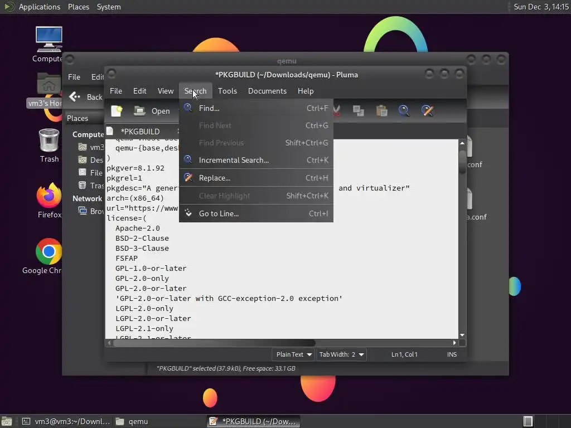Open the Edit menu in Pluma
Viewport: 571px width, 428px height.
[140, 91]
